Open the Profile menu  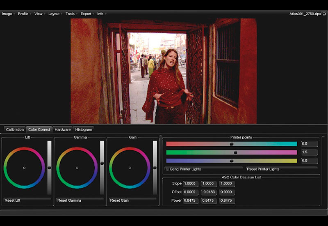pos(25,14)
